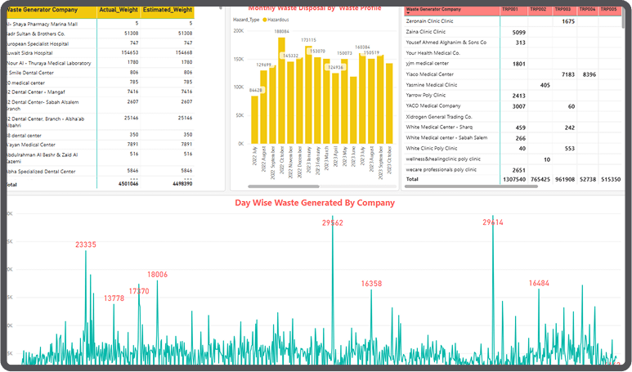The width and height of the screenshot is (632, 372).
Task: Click the Day Wise Waste Generated chart title
Action: pyautogui.click(x=315, y=203)
